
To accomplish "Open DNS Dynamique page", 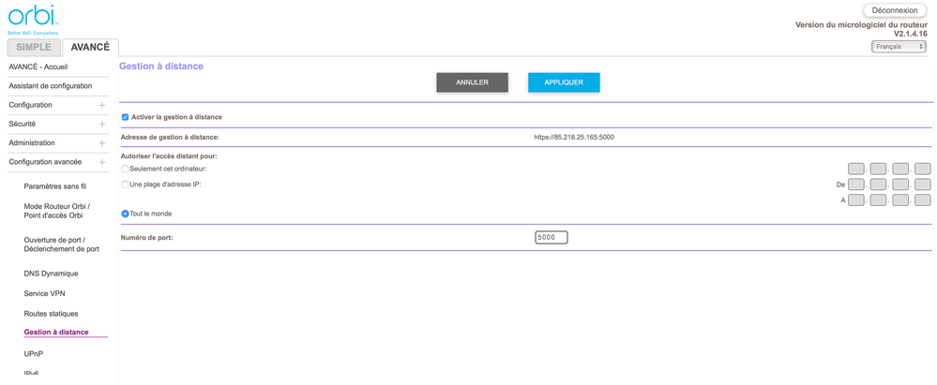I will pyautogui.click(x=51, y=274).
